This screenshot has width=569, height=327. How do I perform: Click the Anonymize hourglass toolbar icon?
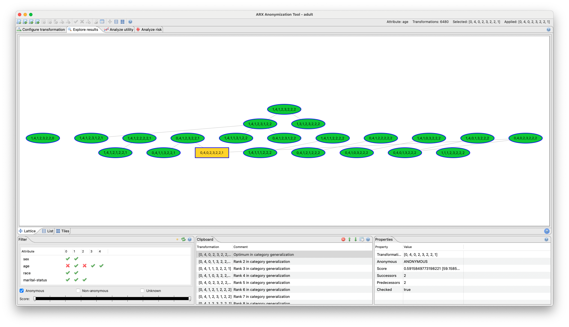coord(96,22)
